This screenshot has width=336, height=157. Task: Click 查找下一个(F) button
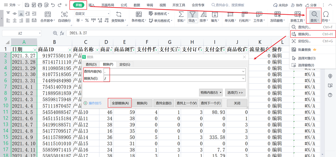pos(211,103)
